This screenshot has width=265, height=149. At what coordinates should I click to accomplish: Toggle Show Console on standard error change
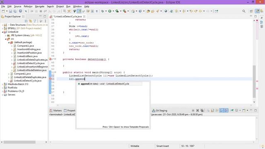click(226, 111)
